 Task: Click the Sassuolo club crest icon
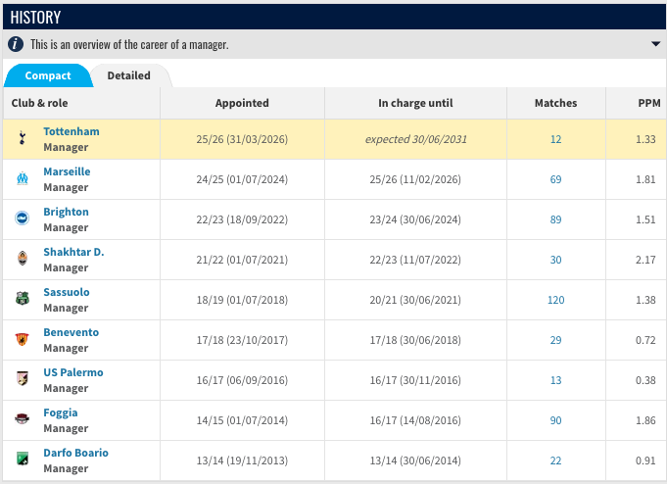click(23, 299)
